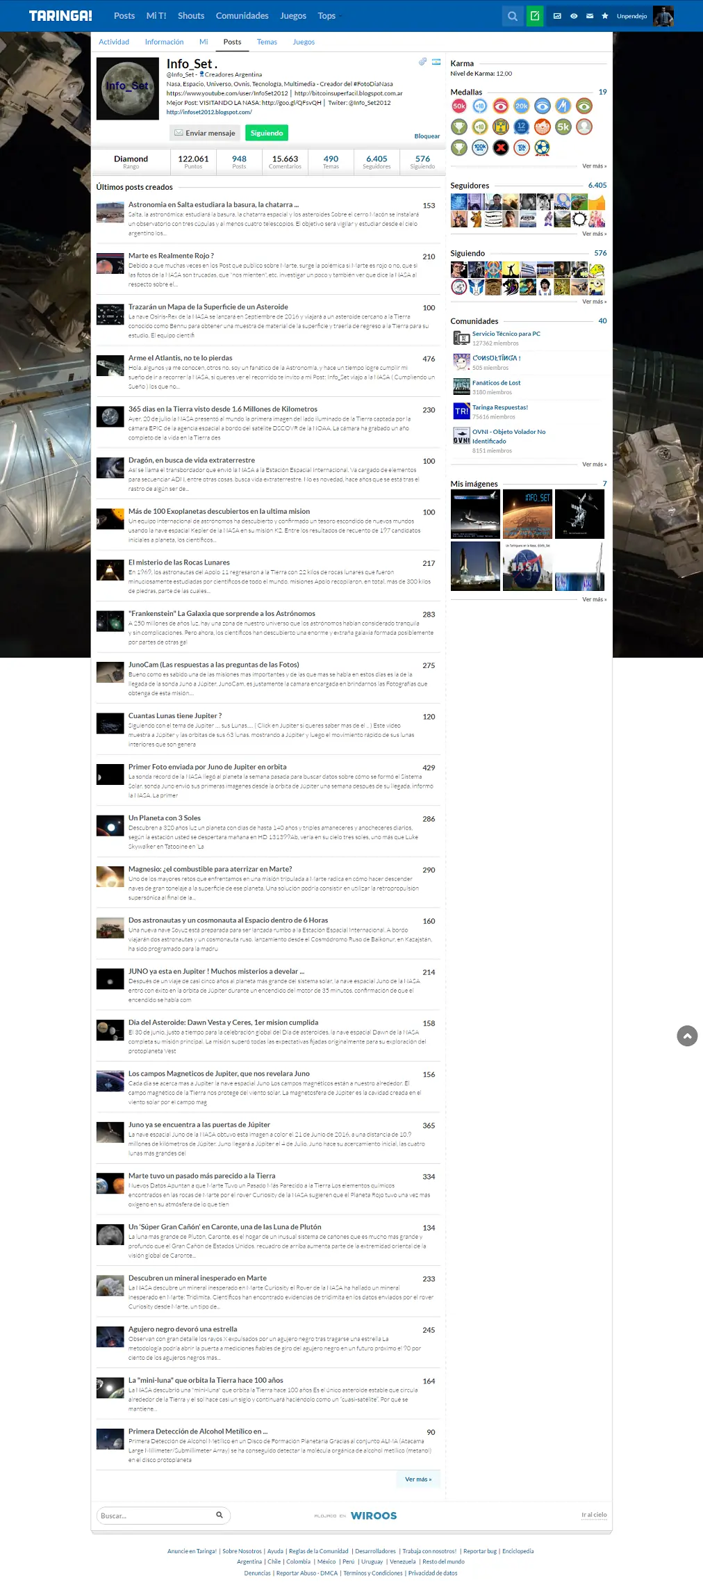
Task: Select the green eye medal
Action: click(584, 106)
